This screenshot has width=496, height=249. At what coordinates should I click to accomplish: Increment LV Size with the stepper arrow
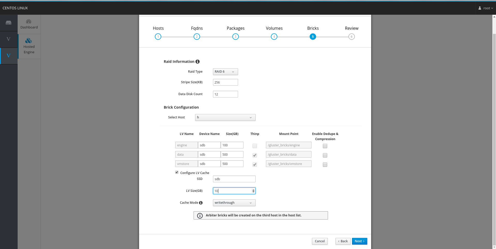[253, 190]
